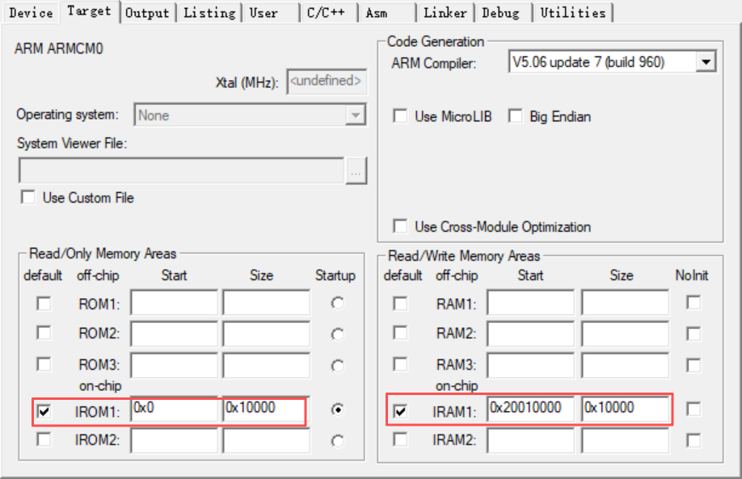
Task: Check the ROM3 default checkbox
Action: click(44, 364)
